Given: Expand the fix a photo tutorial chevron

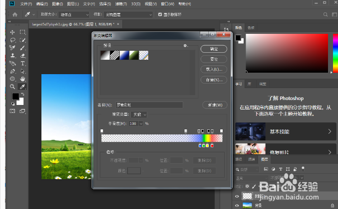Looking at the screenshot, I should tap(330, 152).
